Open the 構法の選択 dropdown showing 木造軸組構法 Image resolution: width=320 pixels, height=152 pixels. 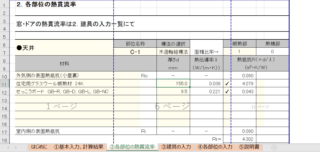click(x=173, y=51)
